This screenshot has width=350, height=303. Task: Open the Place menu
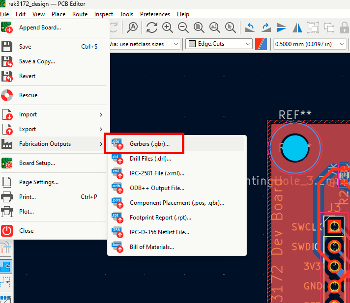[x=58, y=14]
